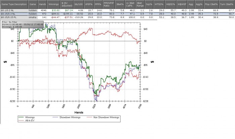The image size is (235, 139).
Task: Click the 53.1 WTSD% cell
Action: click(159, 17)
